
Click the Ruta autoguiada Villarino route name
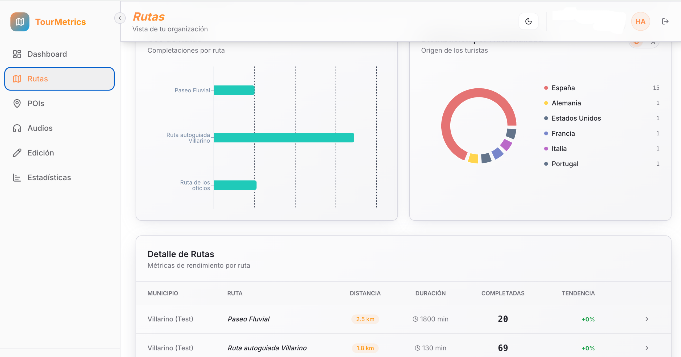pos(267,348)
